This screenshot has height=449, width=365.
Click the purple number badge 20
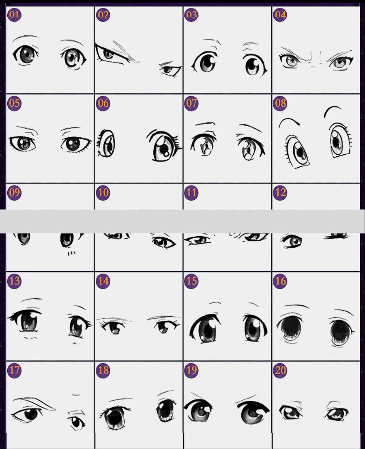pyautogui.click(x=280, y=371)
